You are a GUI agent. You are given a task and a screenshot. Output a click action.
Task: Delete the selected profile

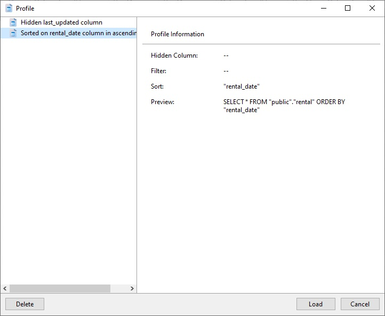click(x=25, y=304)
